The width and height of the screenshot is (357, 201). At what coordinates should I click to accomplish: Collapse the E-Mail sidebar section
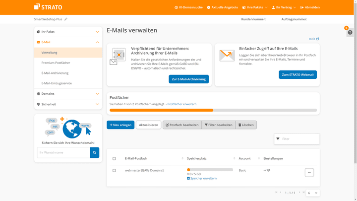click(x=68, y=42)
